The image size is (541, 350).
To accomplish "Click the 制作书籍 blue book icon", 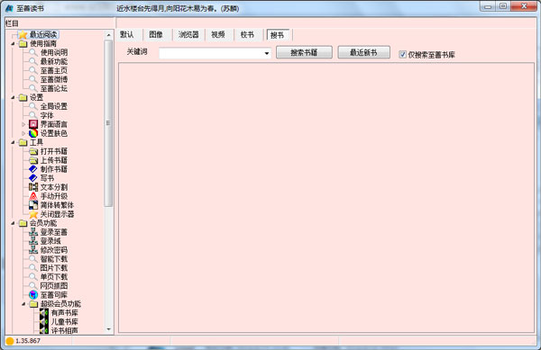I will click(x=33, y=169).
